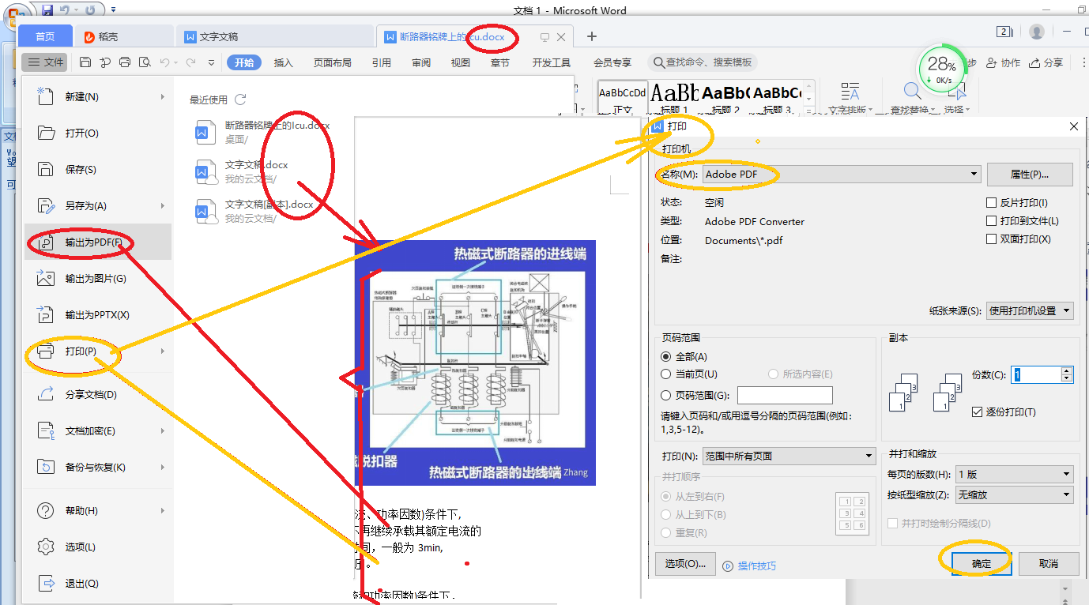Open the 纸张来源 paper source dropdown
The image size is (1089, 605).
coord(1030,310)
